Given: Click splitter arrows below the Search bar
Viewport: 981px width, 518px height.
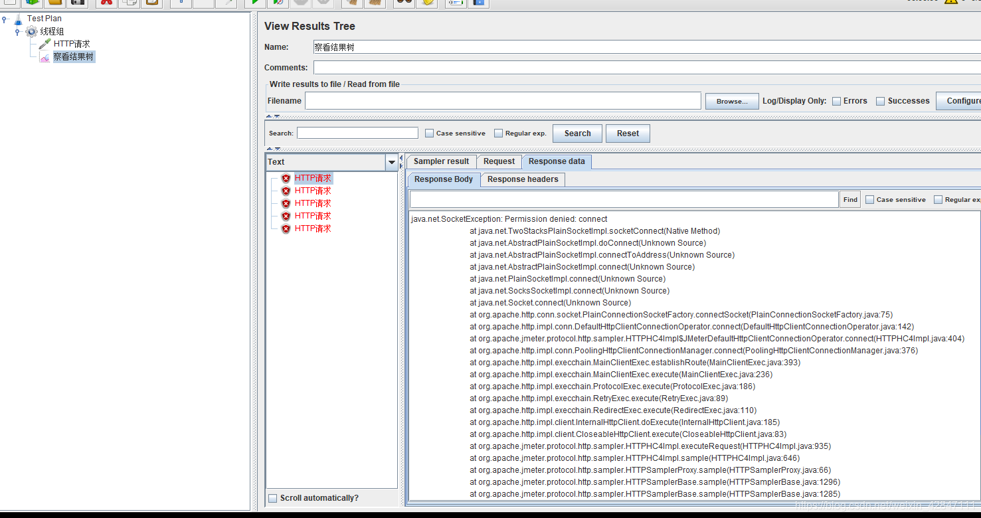Looking at the screenshot, I should click(x=273, y=149).
